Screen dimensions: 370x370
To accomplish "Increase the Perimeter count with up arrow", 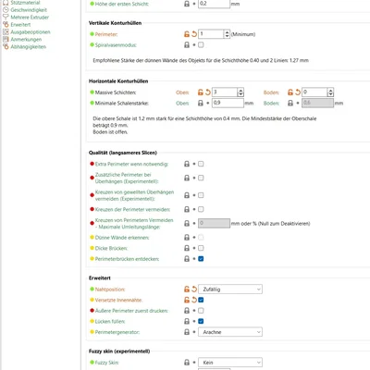I will click(227, 32).
